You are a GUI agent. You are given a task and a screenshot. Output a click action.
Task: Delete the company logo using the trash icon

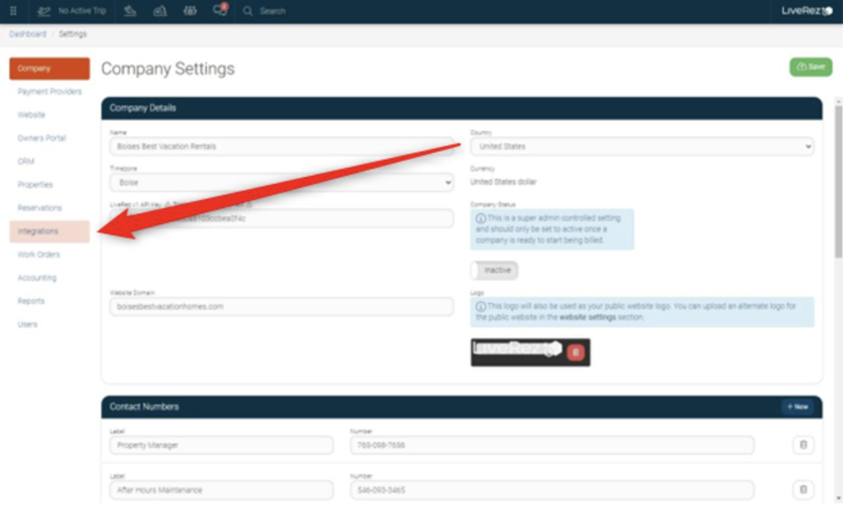click(576, 352)
